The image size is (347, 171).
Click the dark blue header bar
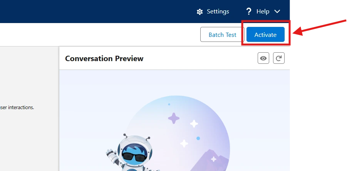tap(96, 12)
